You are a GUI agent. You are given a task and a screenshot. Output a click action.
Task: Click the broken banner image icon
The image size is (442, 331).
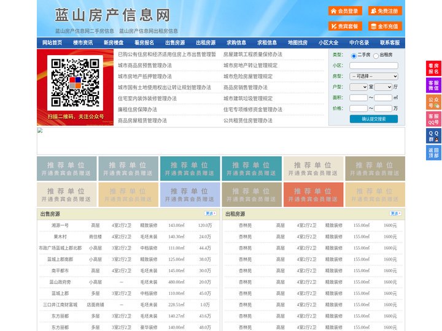point(40,131)
